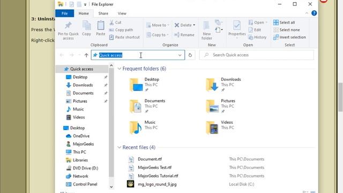The height and width of the screenshot is (193, 343).
Task: Select Pictures in navigation pane
Action: (x=80, y=101)
